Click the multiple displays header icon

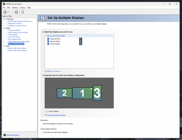(43, 19)
